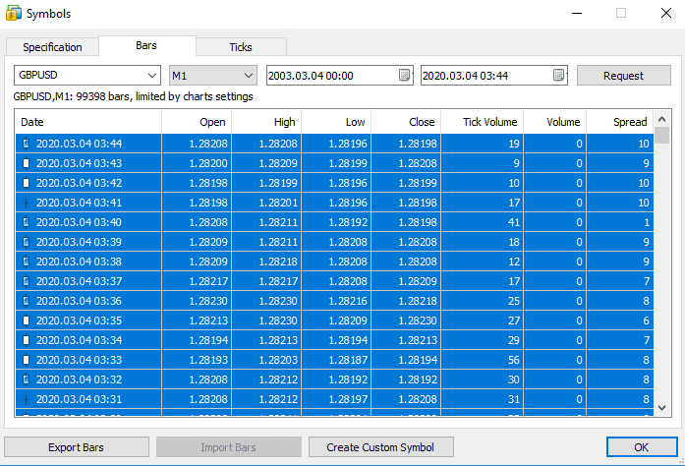Click the scrollbar up arrow
This screenshot has width=685, height=466.
point(661,119)
